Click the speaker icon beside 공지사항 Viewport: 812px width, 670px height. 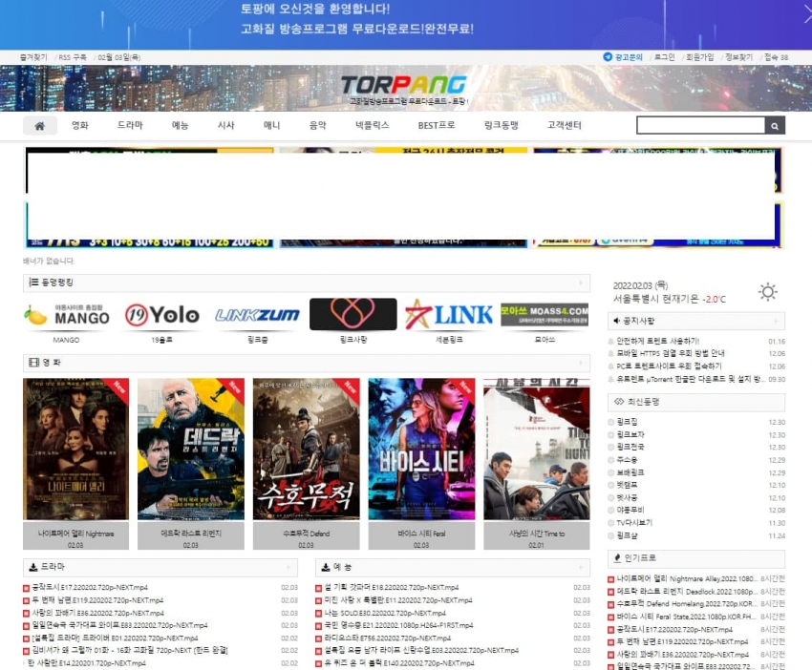click(x=616, y=321)
